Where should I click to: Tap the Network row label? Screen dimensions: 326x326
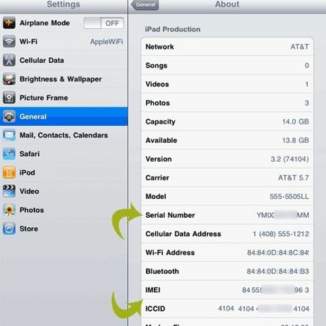point(160,46)
